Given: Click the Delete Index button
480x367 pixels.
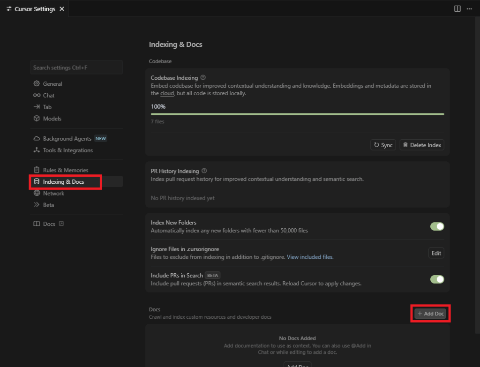Looking at the screenshot, I should (x=422, y=145).
